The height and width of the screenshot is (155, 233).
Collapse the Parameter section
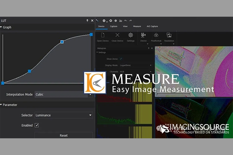pos(1,105)
